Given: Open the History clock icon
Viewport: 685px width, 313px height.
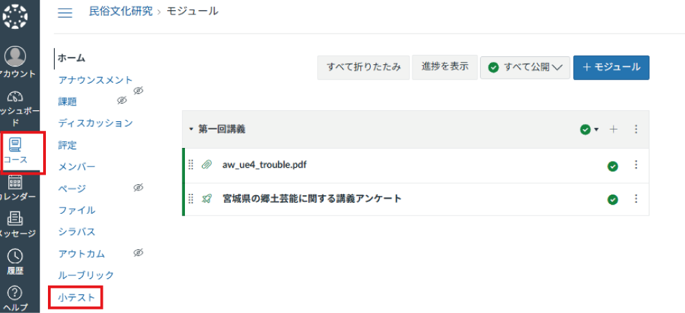Looking at the screenshot, I should (x=15, y=257).
